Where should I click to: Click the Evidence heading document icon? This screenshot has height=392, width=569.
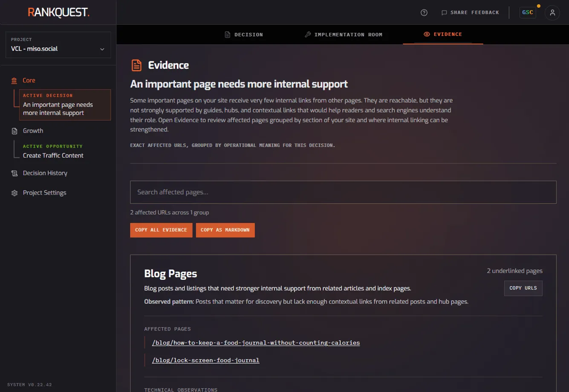point(136,65)
